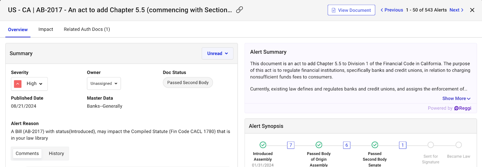This screenshot has height=167, width=482.
Task: Switch to the Impact tab
Action: (46, 29)
